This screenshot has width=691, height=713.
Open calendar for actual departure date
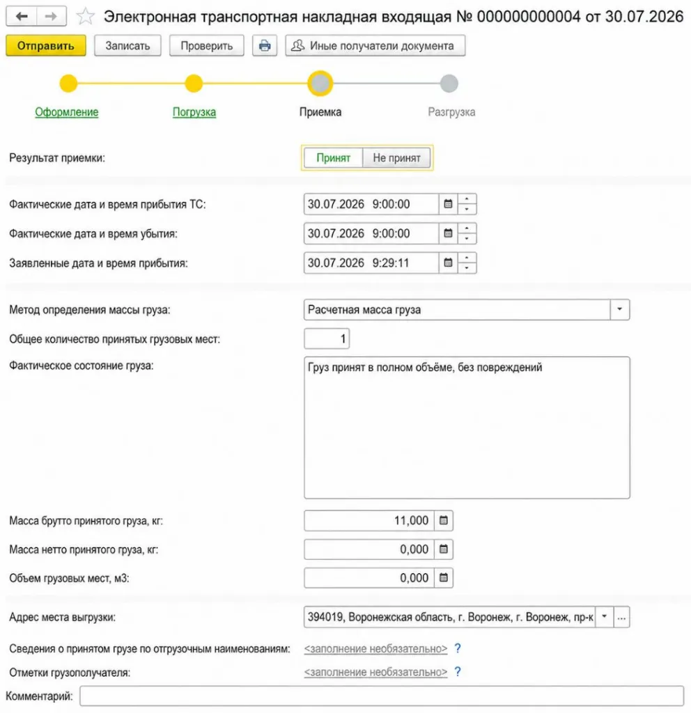click(448, 234)
